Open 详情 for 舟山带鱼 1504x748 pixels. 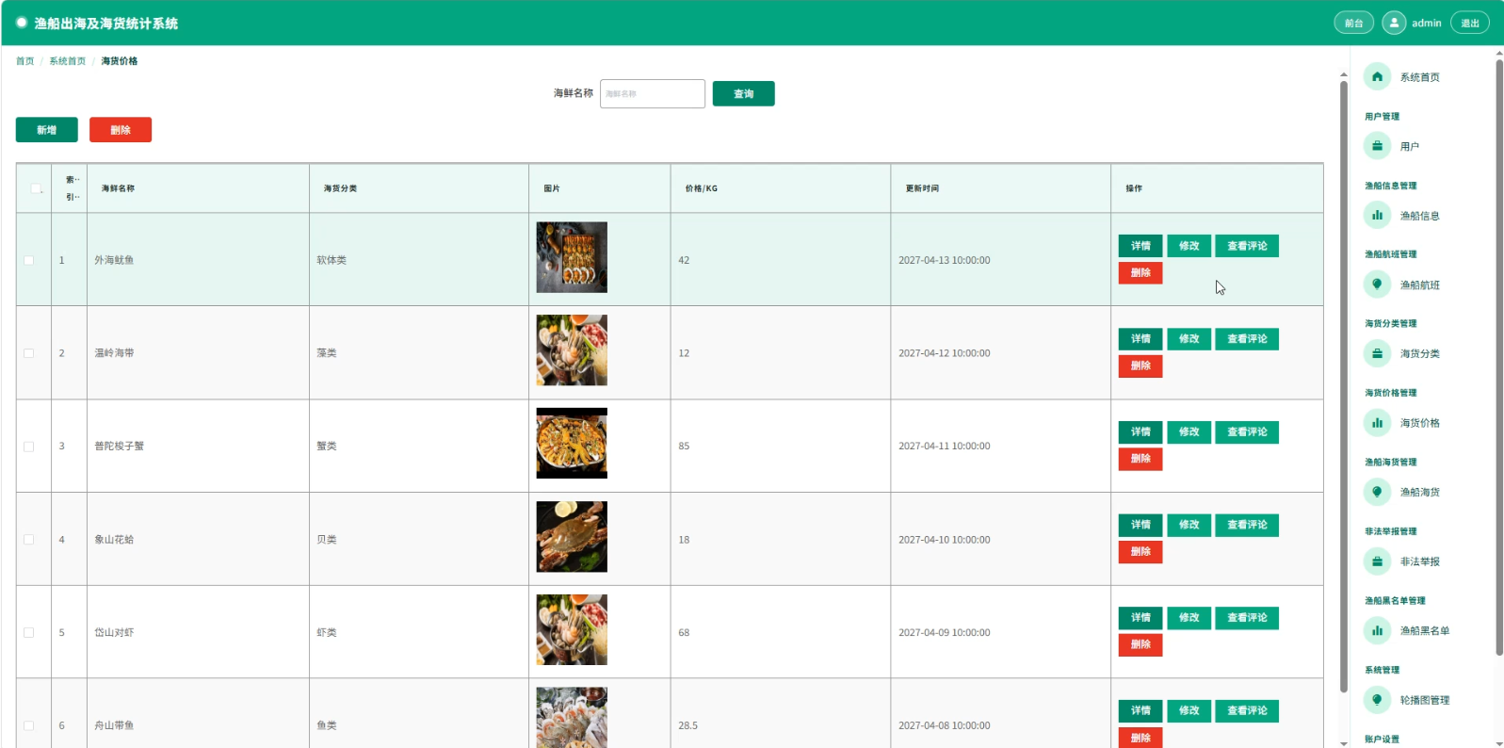1140,710
